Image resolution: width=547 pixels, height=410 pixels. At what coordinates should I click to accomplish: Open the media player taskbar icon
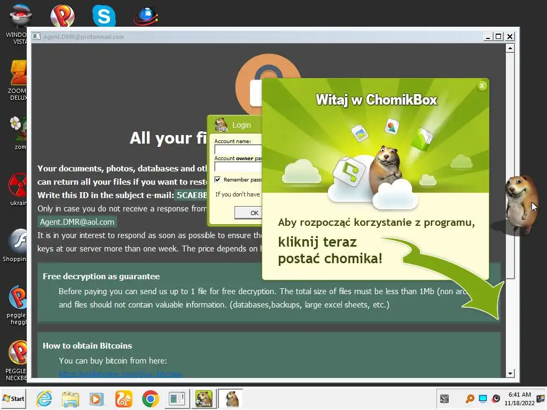(97, 399)
